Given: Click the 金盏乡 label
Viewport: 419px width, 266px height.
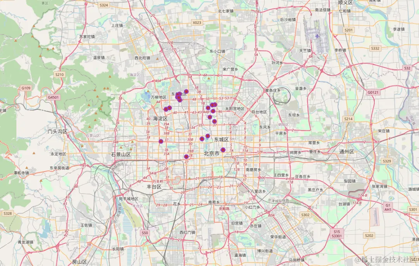Looking at the screenshot, I should click(x=301, y=88).
